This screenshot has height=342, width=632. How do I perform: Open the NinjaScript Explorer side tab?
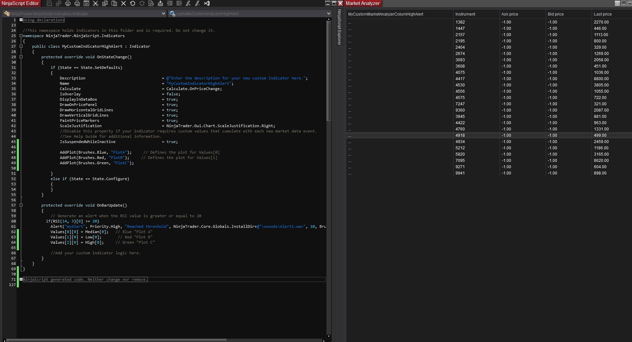(x=339, y=27)
